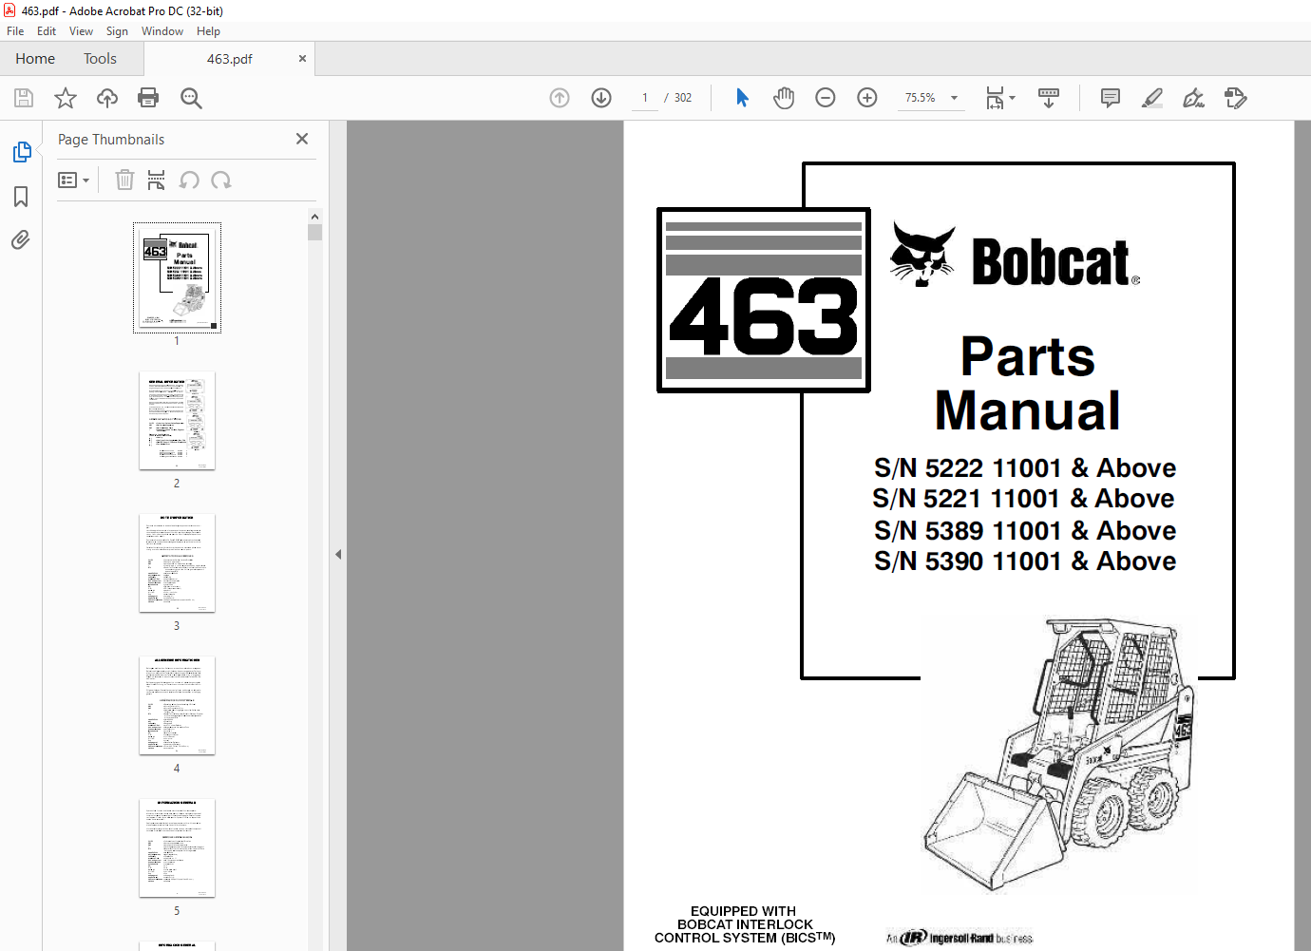Activate the hand pan tool

point(784,98)
